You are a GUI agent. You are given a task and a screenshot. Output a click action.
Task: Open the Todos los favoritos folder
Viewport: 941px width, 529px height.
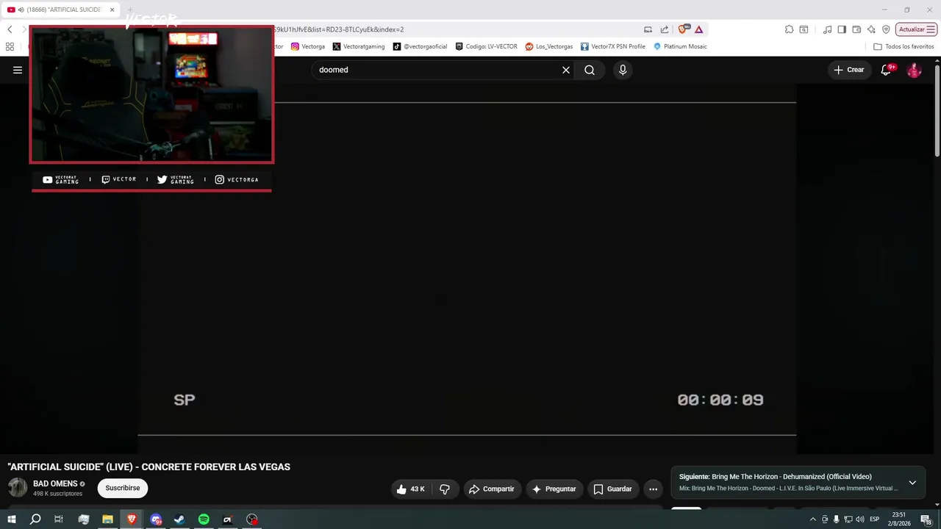coord(904,46)
